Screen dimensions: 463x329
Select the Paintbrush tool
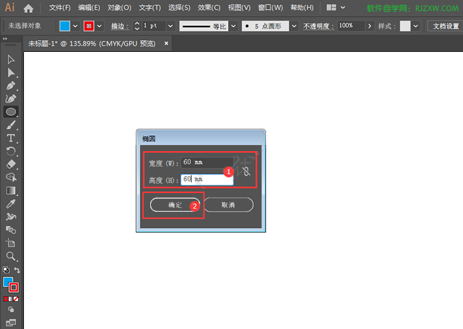tap(11, 125)
